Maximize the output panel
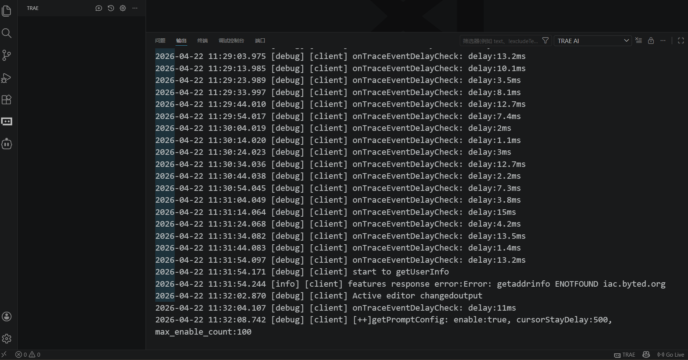This screenshot has height=360, width=688. click(x=681, y=41)
